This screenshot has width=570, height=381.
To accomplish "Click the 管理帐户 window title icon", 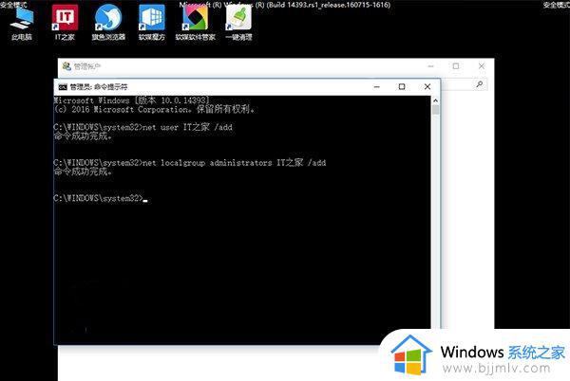I will click(x=66, y=66).
